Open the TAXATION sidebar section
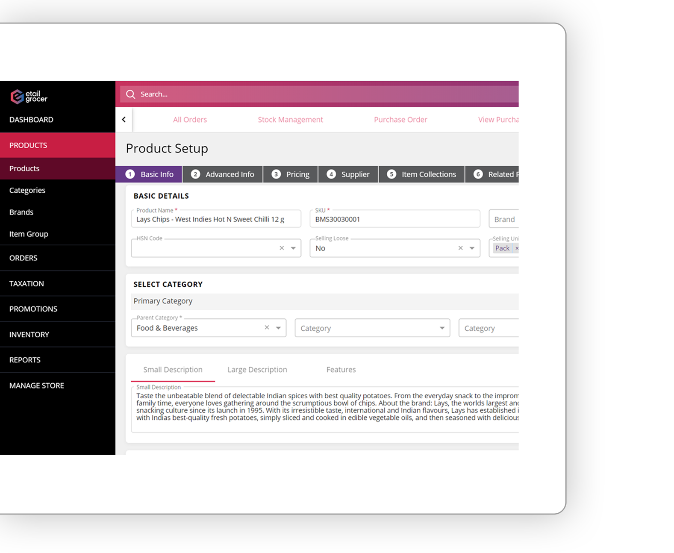The width and height of the screenshot is (674, 553). 58,283
